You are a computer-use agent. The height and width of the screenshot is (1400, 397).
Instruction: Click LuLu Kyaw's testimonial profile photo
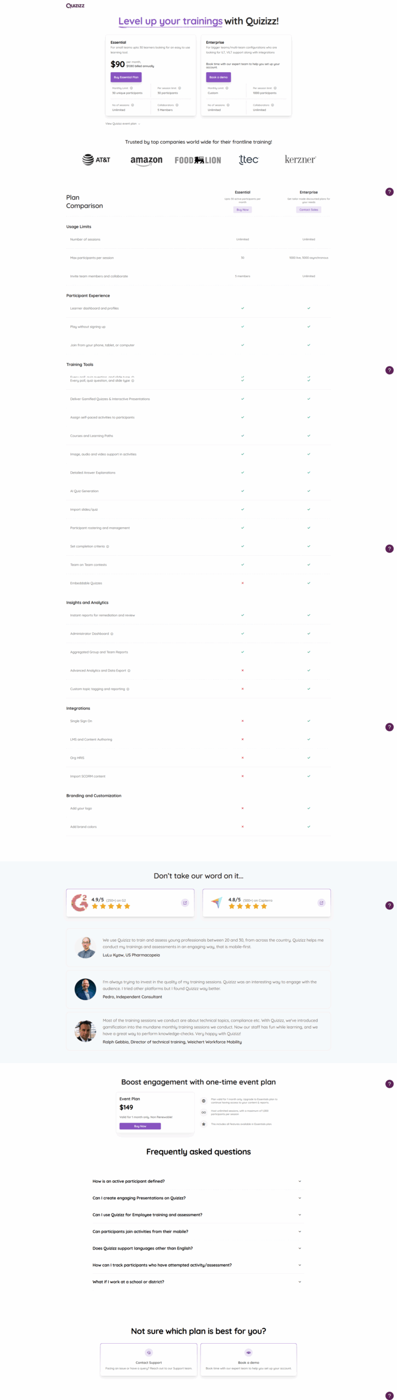[85, 947]
